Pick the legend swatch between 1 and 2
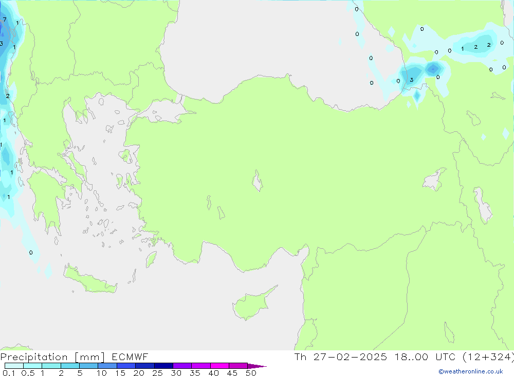The width and height of the screenshot is (514, 376). coord(51,366)
